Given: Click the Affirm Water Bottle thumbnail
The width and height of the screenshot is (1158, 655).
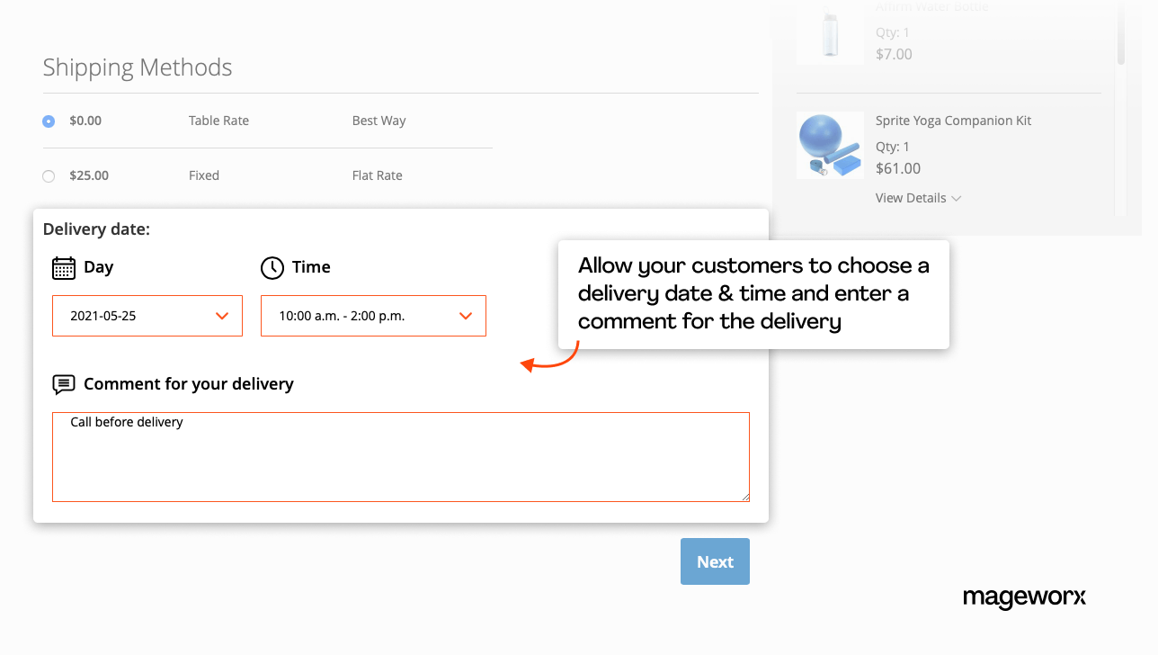Looking at the screenshot, I should coord(830,33).
